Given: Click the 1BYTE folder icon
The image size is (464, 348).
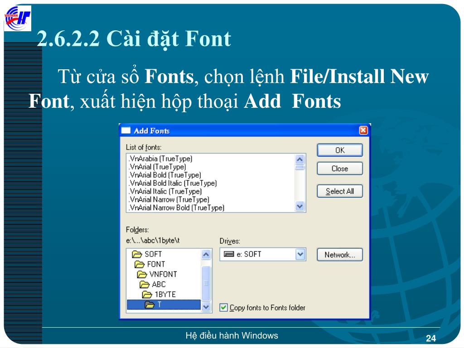Looking at the screenshot, I should [x=147, y=295].
